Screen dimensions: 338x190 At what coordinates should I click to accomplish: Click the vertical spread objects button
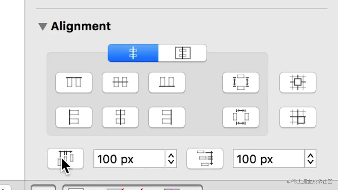click(x=205, y=159)
